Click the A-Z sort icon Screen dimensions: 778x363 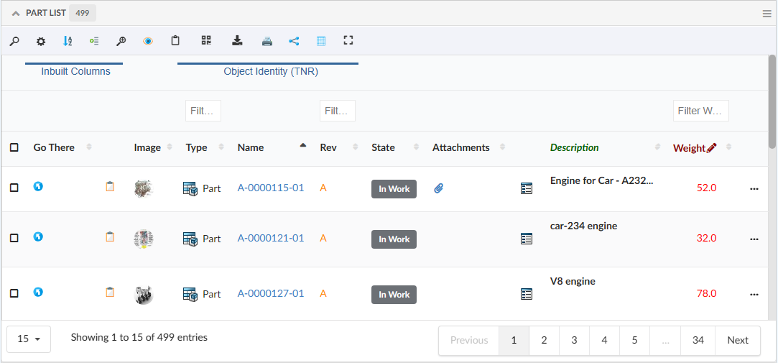click(68, 41)
